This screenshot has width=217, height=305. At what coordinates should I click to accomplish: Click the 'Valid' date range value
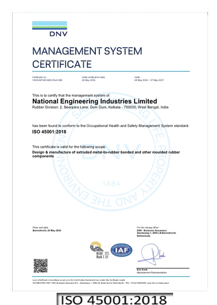click(x=149, y=80)
